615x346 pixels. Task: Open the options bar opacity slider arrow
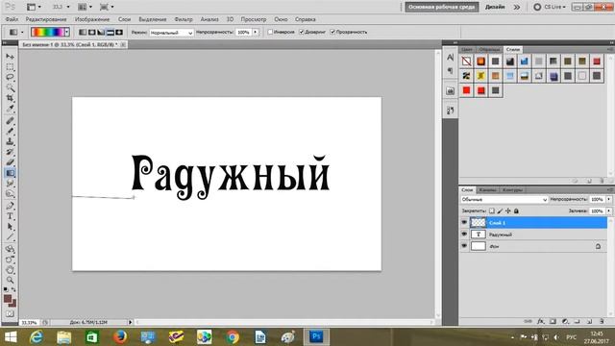[x=256, y=32]
